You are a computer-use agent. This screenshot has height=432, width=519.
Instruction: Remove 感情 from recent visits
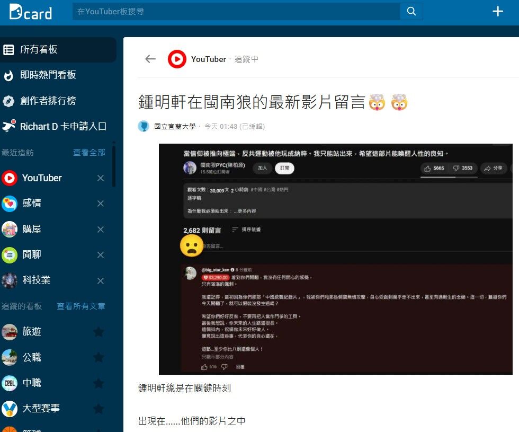click(101, 204)
